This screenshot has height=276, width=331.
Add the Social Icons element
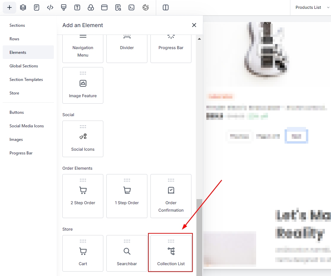tap(83, 139)
